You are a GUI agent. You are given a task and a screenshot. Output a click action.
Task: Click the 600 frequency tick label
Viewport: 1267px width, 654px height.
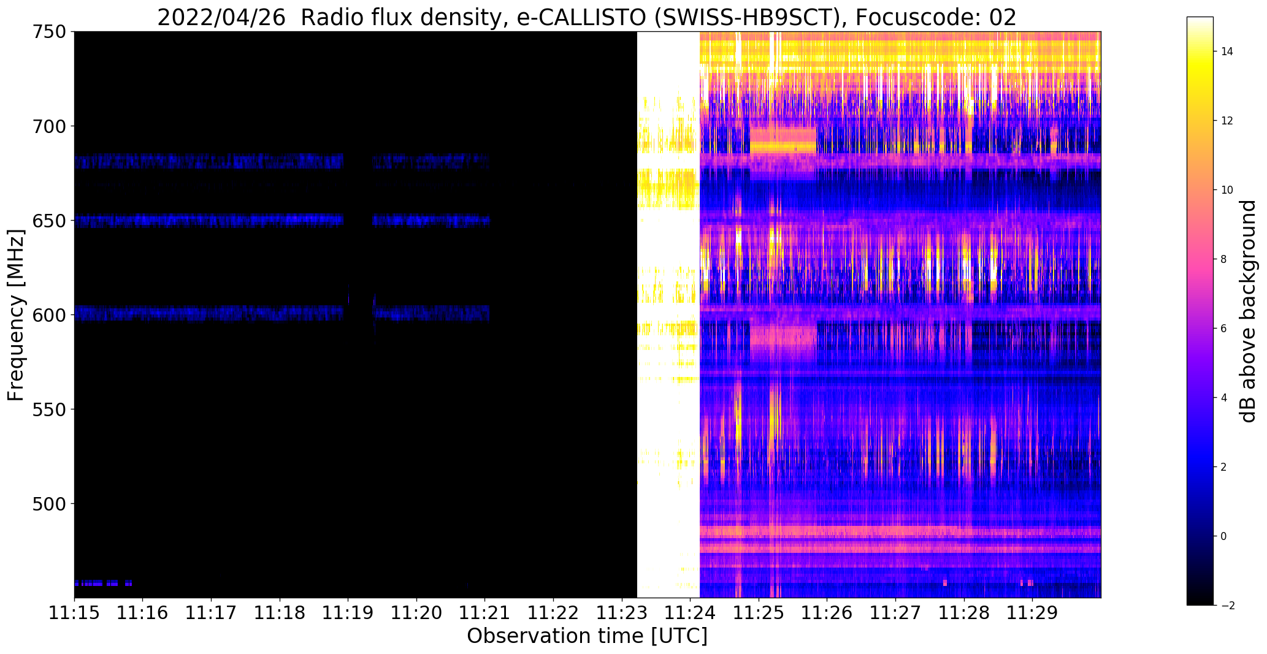pos(50,315)
